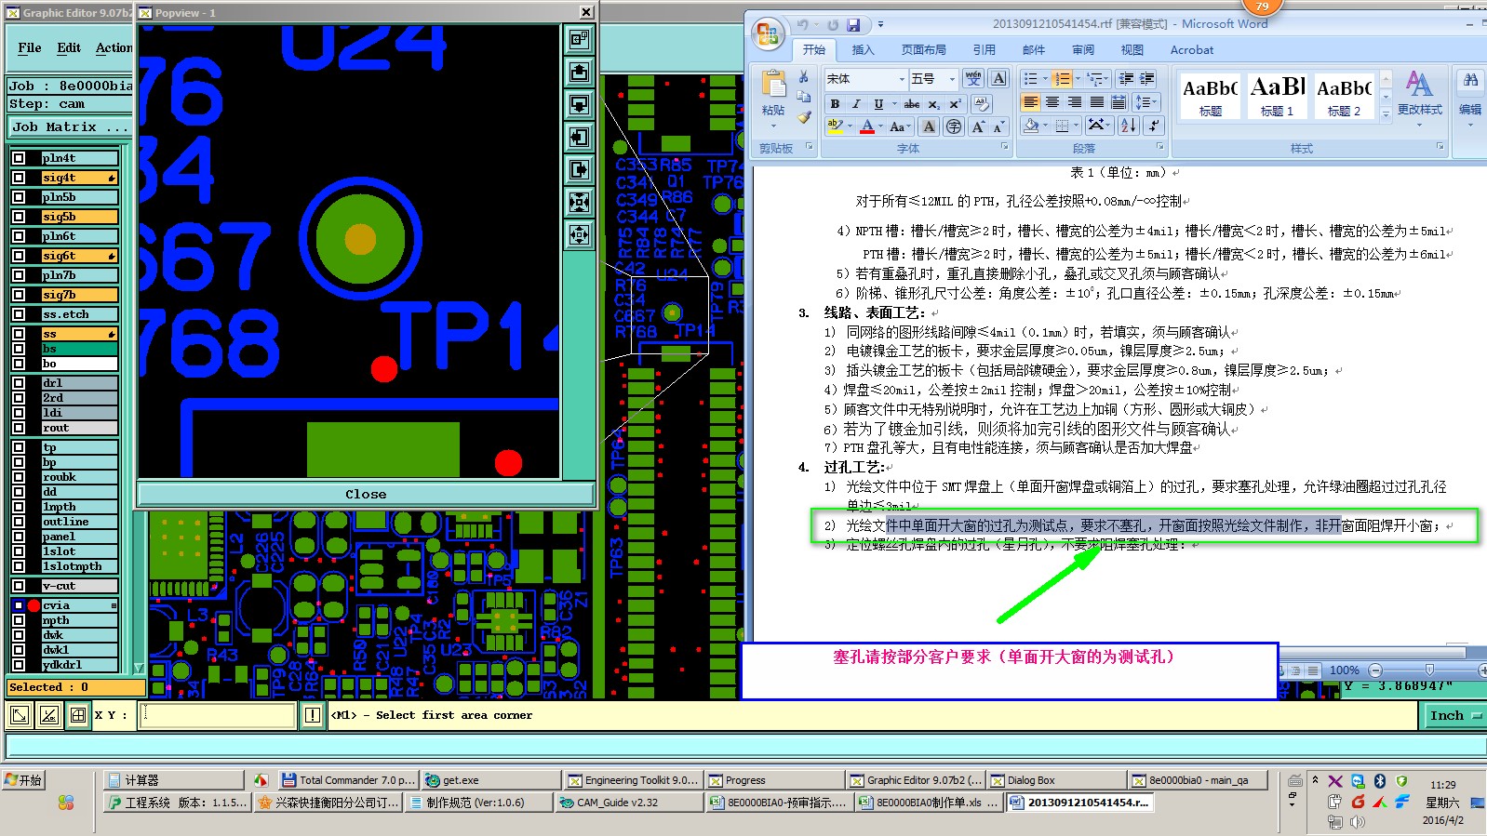Click the grow font size icon
The image size is (1487, 836).
[x=978, y=126]
